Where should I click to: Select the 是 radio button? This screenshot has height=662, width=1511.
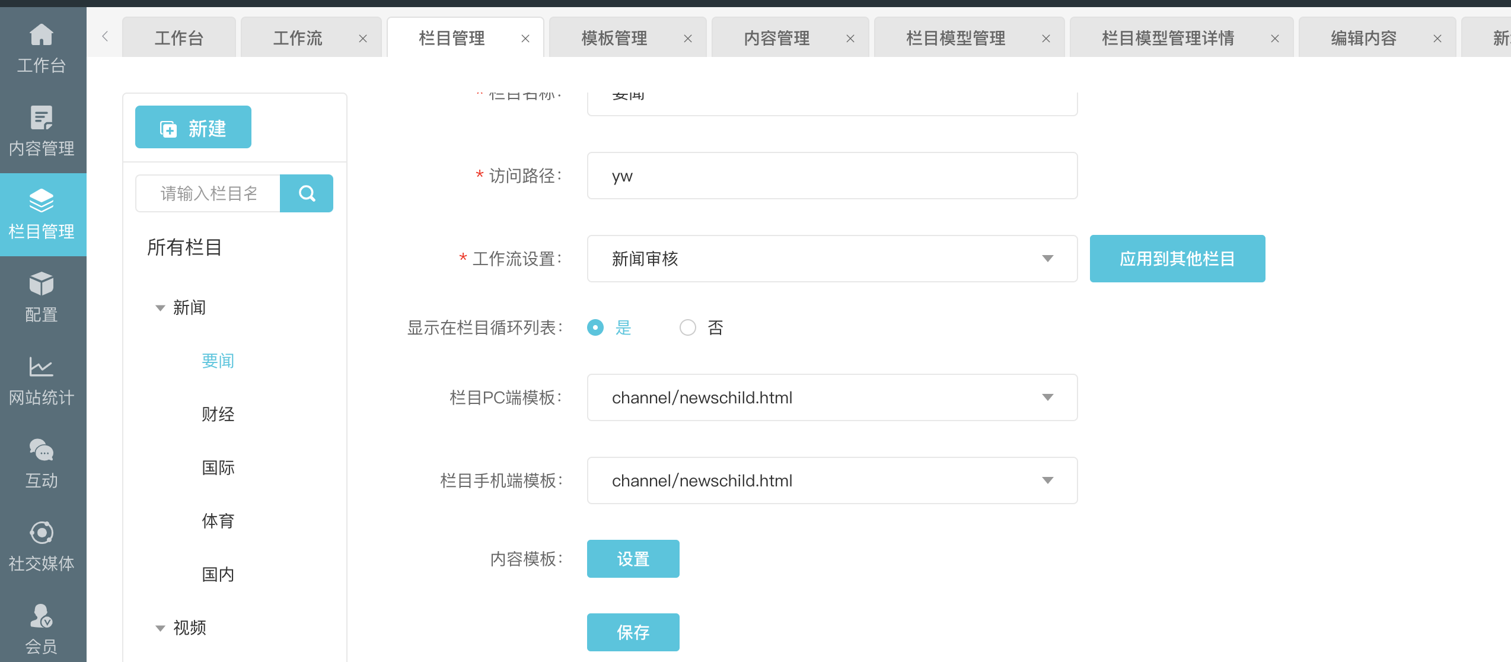(x=595, y=327)
